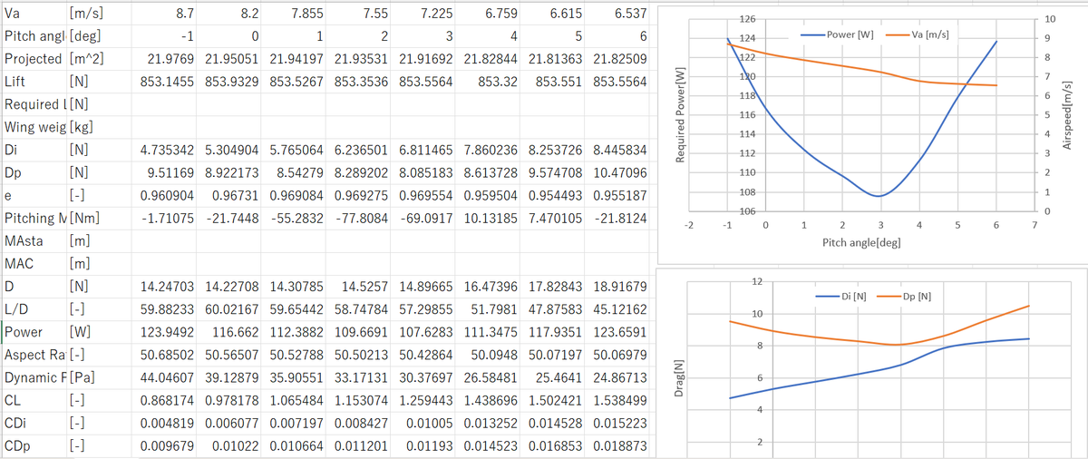The image size is (1088, 459).
Task: Click the Va cell showing 6.537
Action: coord(618,13)
